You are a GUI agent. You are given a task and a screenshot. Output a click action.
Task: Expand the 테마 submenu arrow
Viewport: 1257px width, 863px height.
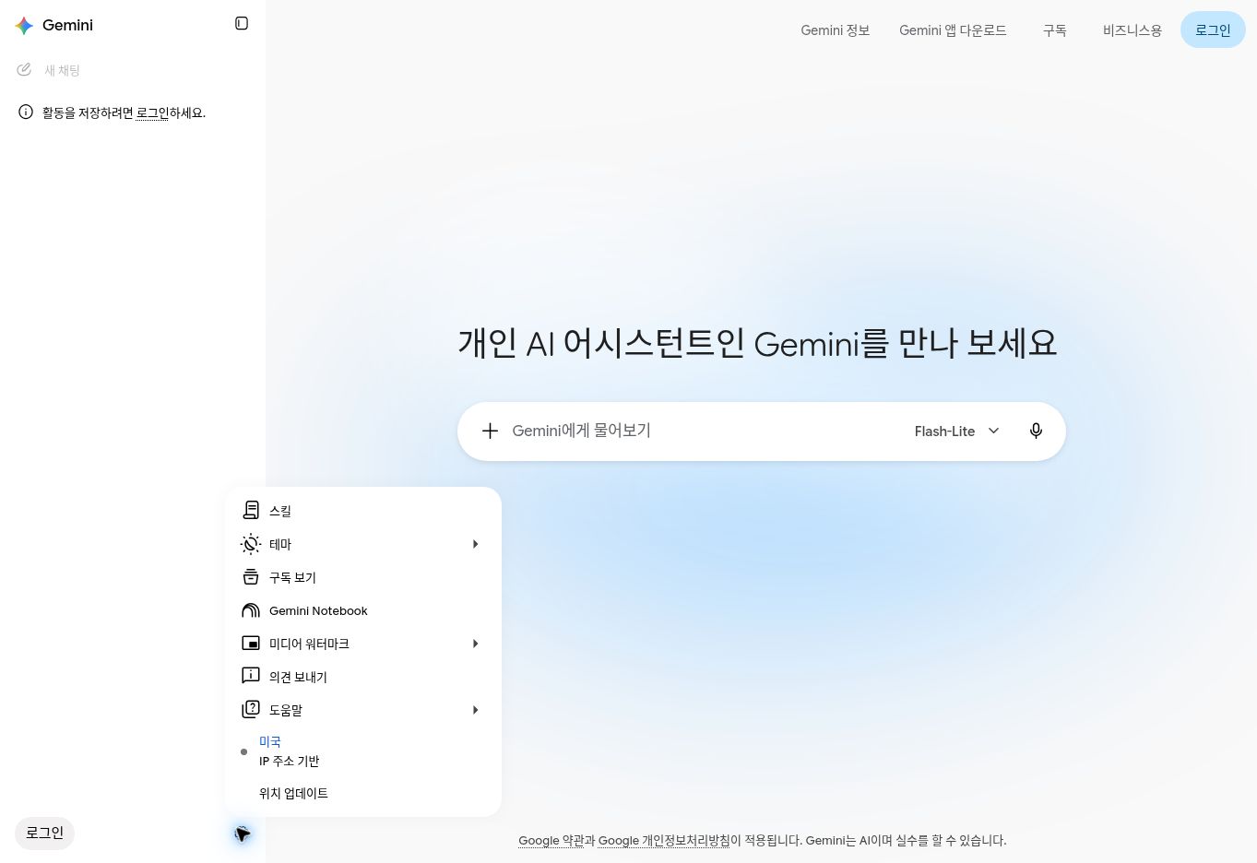(x=475, y=544)
